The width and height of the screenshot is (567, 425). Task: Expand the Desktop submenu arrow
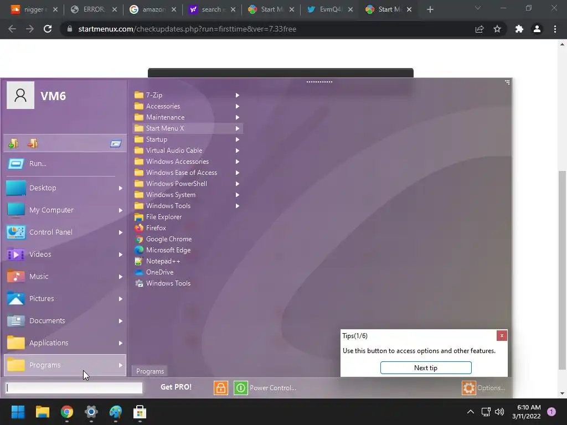(x=120, y=188)
